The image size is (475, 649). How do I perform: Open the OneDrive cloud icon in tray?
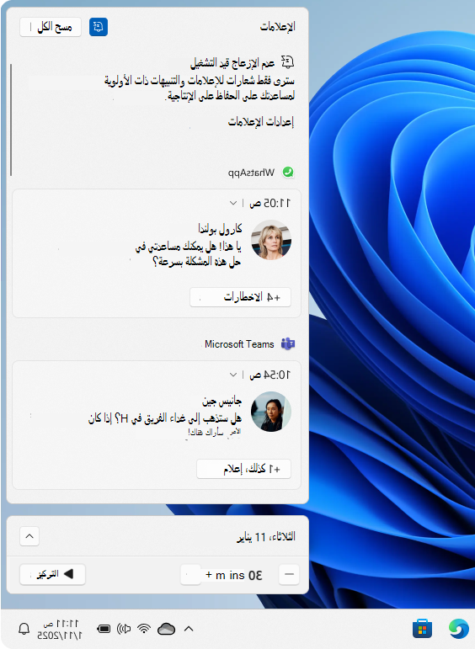[166, 629]
